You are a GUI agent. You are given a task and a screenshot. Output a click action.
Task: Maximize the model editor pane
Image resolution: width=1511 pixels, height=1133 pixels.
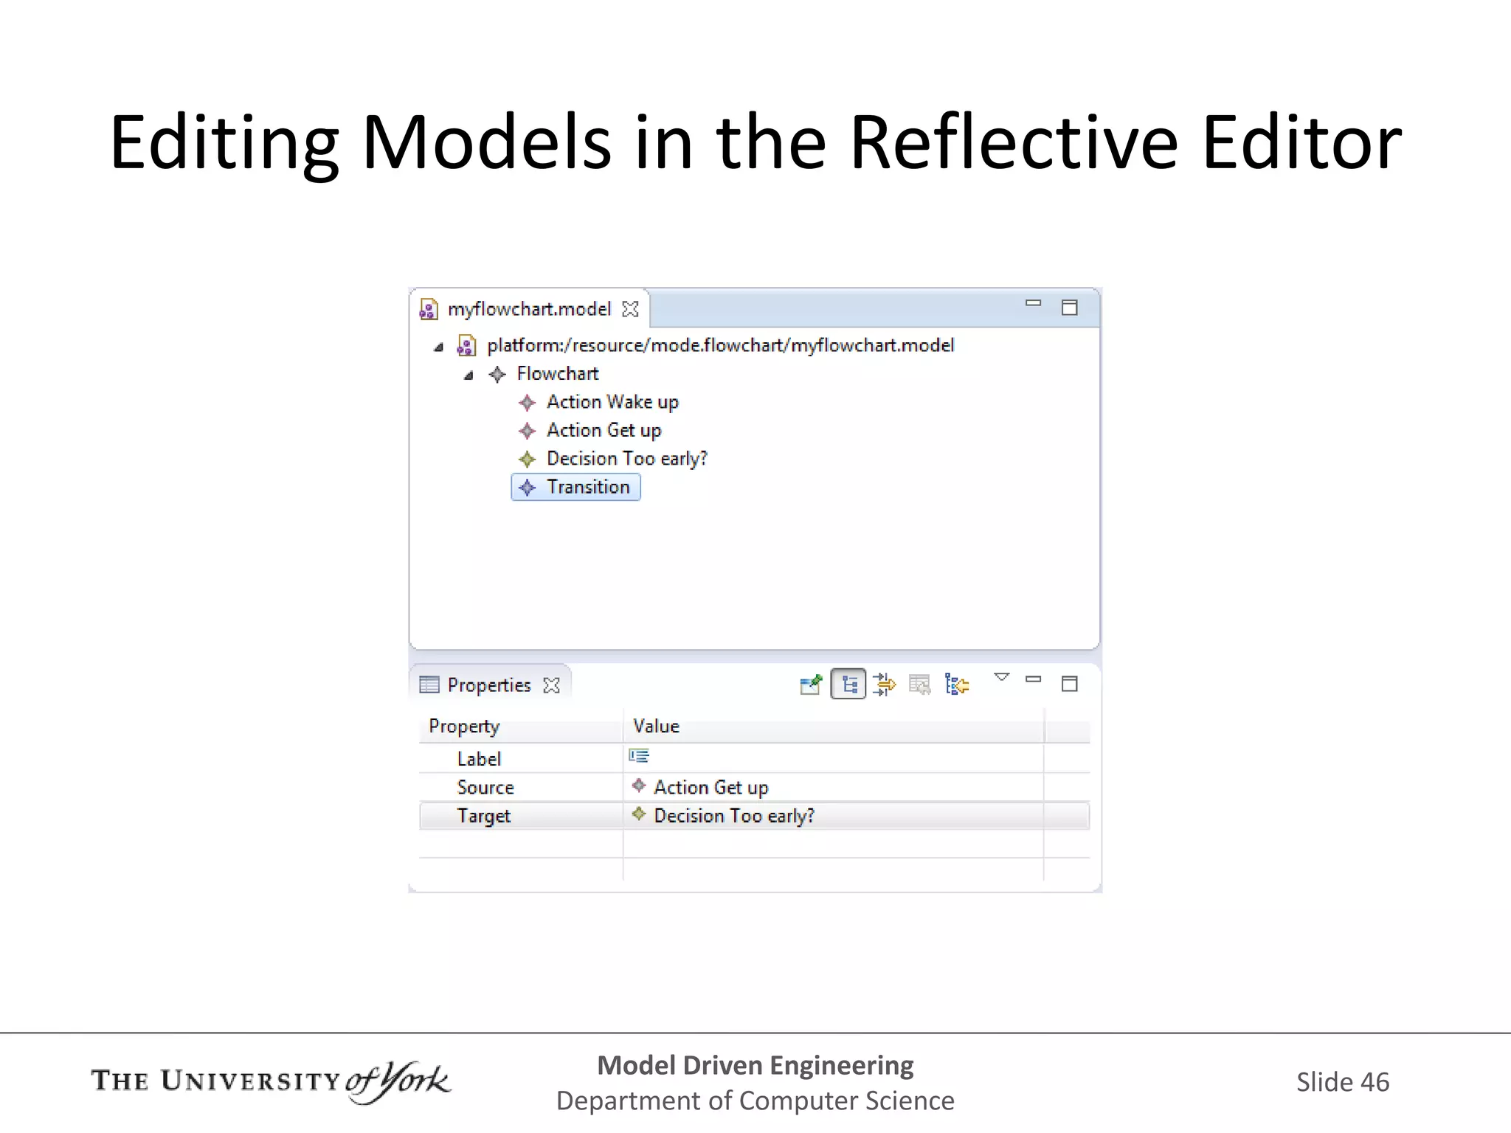[x=1069, y=307]
